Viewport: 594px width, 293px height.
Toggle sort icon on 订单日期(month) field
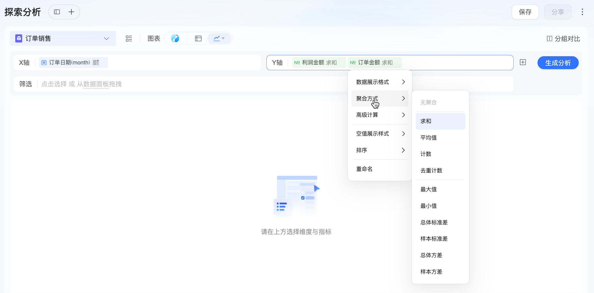[x=96, y=63]
